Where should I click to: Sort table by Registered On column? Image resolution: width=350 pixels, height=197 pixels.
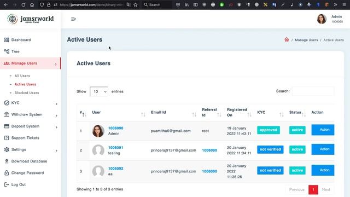click(240, 113)
